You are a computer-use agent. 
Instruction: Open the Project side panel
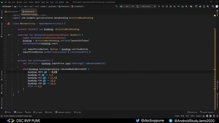coord(2,14)
